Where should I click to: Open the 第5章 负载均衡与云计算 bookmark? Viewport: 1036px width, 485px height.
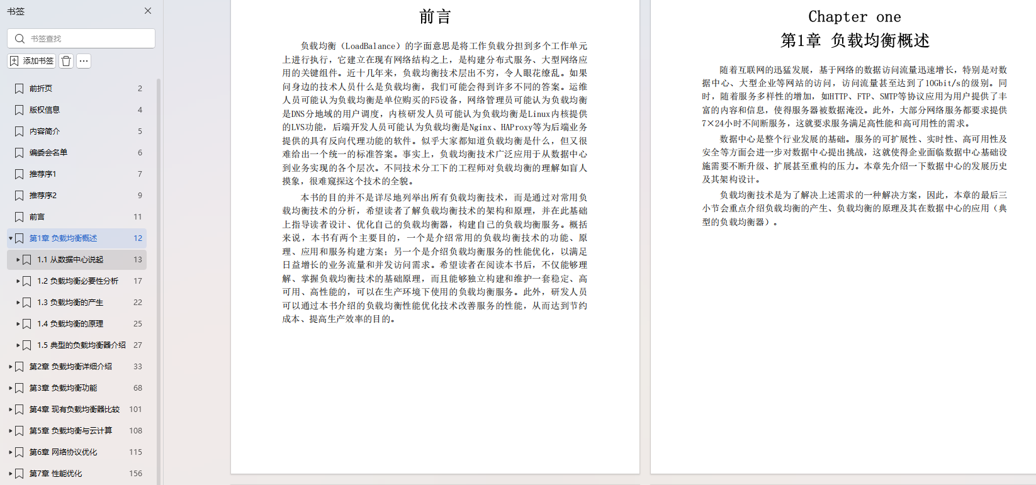coord(70,431)
